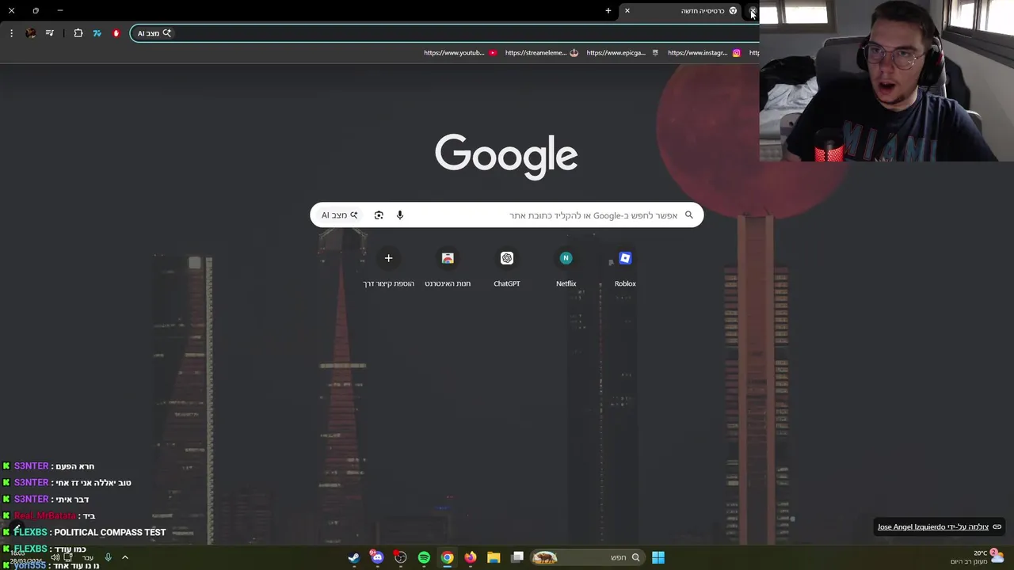
Task: Click the taskbar search box 'חפש'
Action: tap(586, 557)
